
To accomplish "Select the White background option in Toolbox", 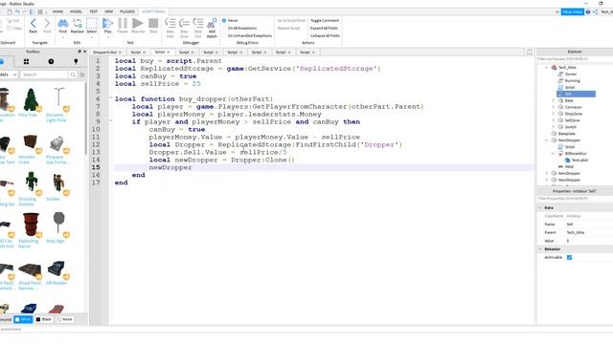I will [x=23, y=319].
